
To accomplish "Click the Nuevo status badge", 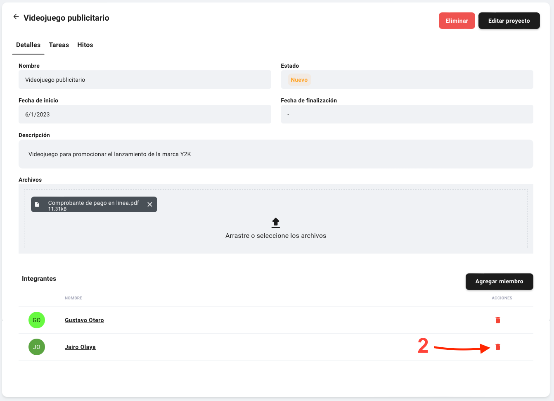I will pos(299,80).
